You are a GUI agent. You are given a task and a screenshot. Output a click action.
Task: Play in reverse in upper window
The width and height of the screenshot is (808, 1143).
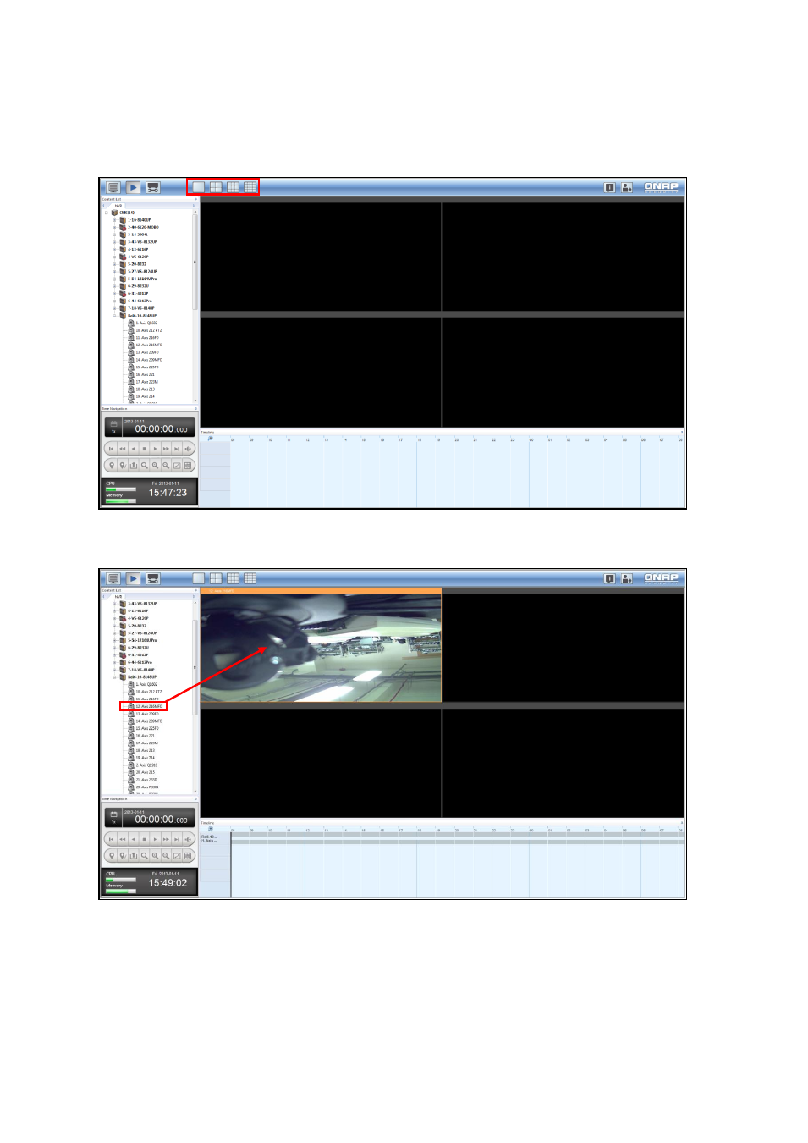pyautogui.click(x=134, y=449)
